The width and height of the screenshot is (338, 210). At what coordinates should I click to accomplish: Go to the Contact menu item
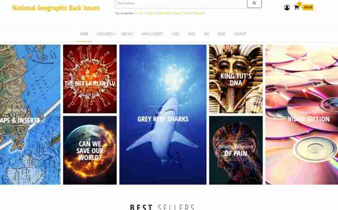pos(240,34)
